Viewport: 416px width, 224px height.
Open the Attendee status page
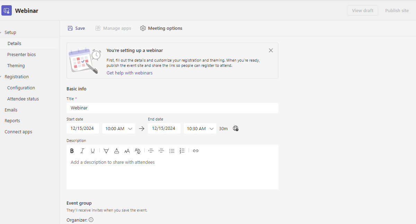click(x=23, y=99)
